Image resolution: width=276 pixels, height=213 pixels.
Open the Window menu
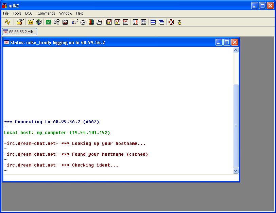click(66, 13)
